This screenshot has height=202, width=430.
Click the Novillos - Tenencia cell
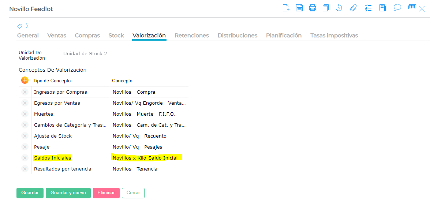149,169
